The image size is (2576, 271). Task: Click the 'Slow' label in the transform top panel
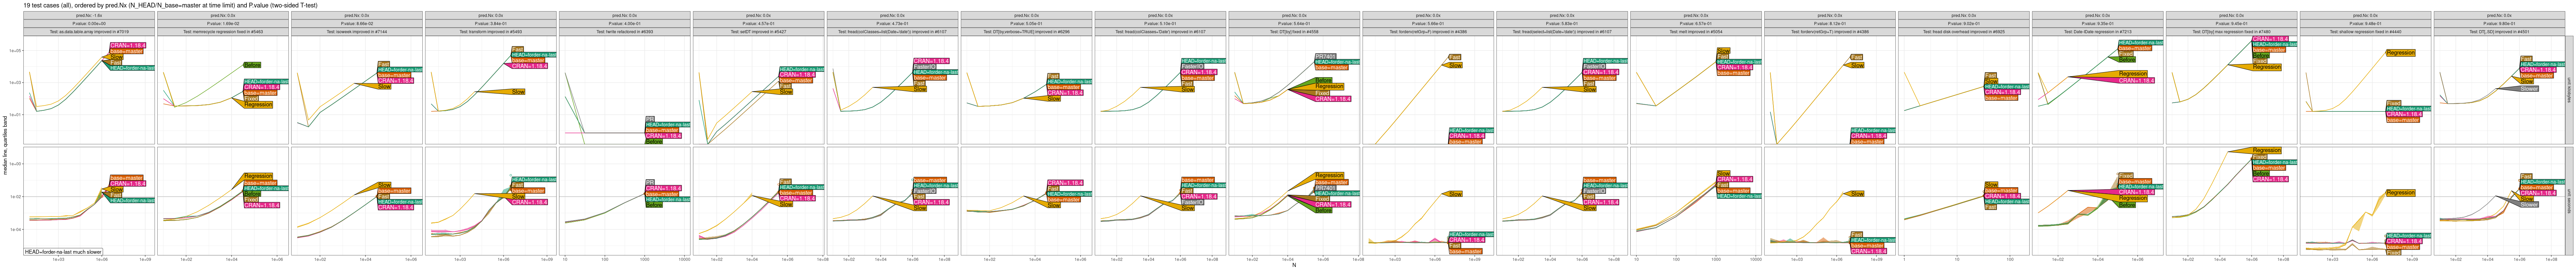[518, 92]
